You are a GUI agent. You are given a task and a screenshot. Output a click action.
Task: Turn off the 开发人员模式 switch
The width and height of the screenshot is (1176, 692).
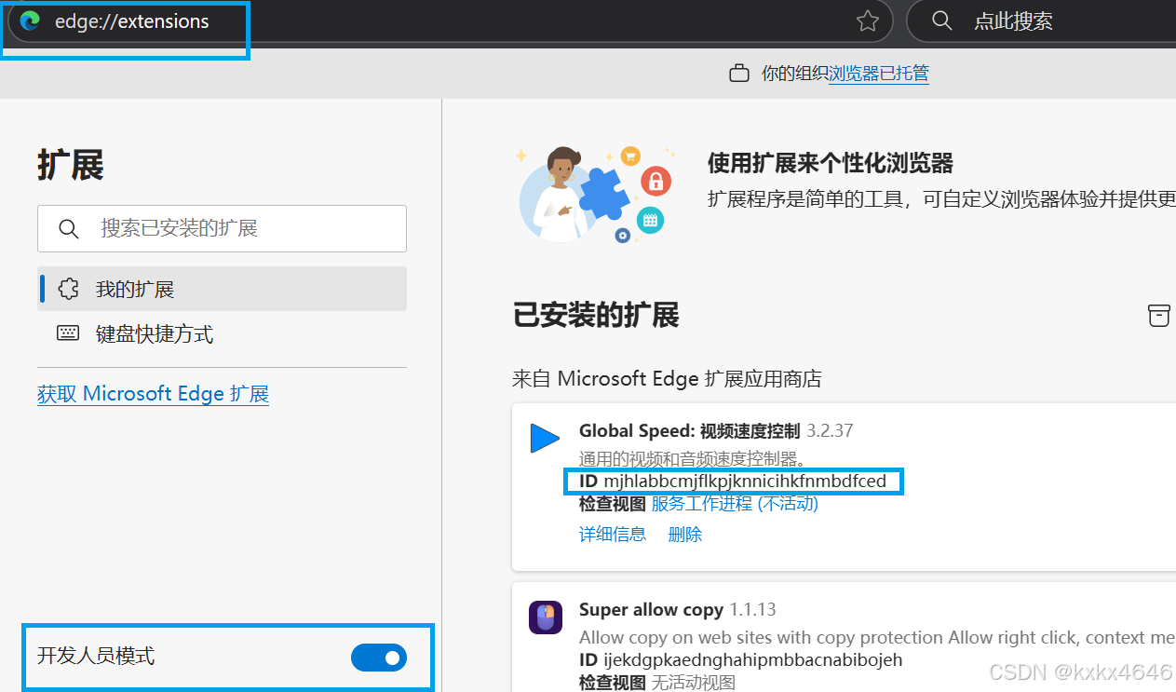pyautogui.click(x=379, y=658)
